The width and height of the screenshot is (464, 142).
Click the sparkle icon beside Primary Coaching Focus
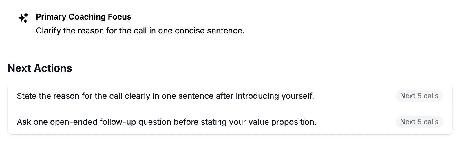(x=23, y=18)
